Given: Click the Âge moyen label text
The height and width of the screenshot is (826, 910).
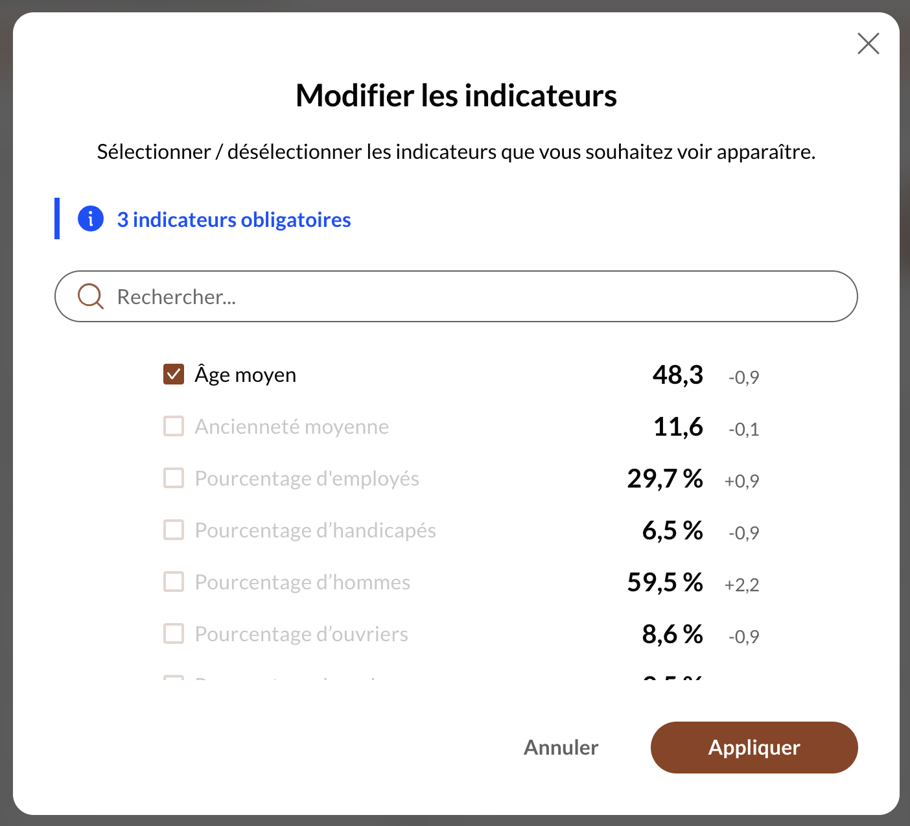Looking at the screenshot, I should tap(246, 375).
